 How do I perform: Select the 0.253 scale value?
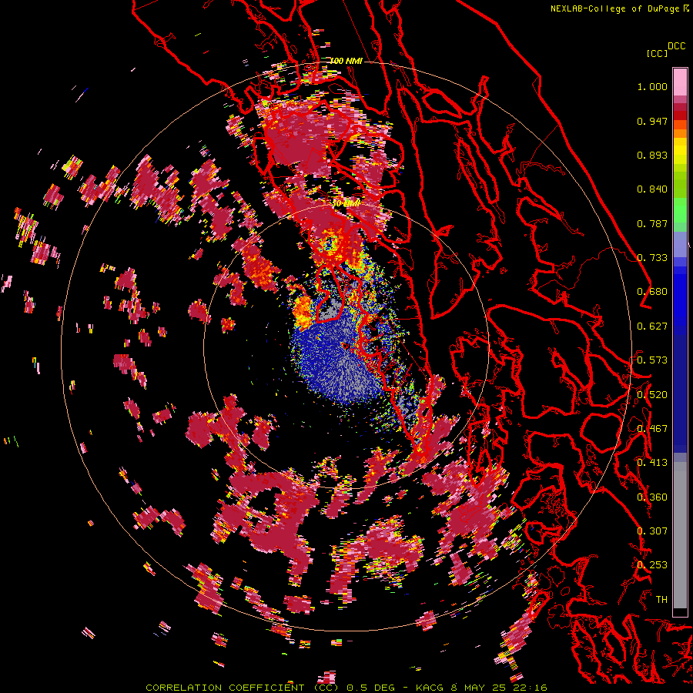[x=652, y=565]
